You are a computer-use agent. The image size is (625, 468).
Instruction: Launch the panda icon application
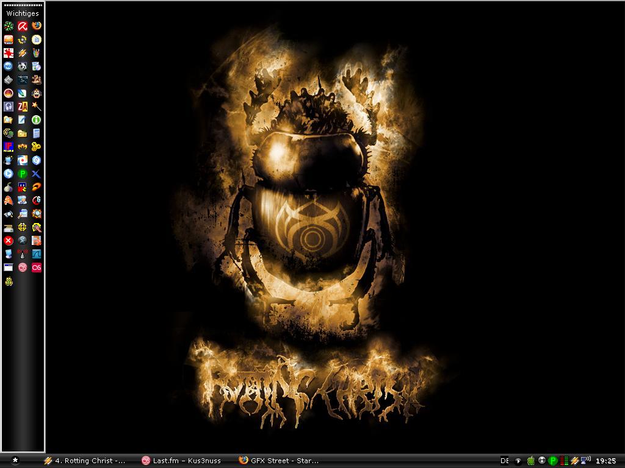click(23, 66)
